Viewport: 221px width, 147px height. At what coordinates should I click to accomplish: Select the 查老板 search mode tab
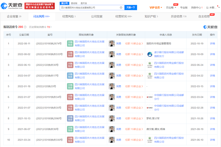74,3
